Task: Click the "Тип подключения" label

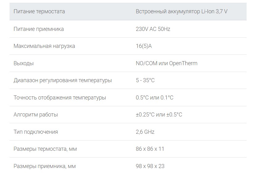Action: [x=35, y=132]
